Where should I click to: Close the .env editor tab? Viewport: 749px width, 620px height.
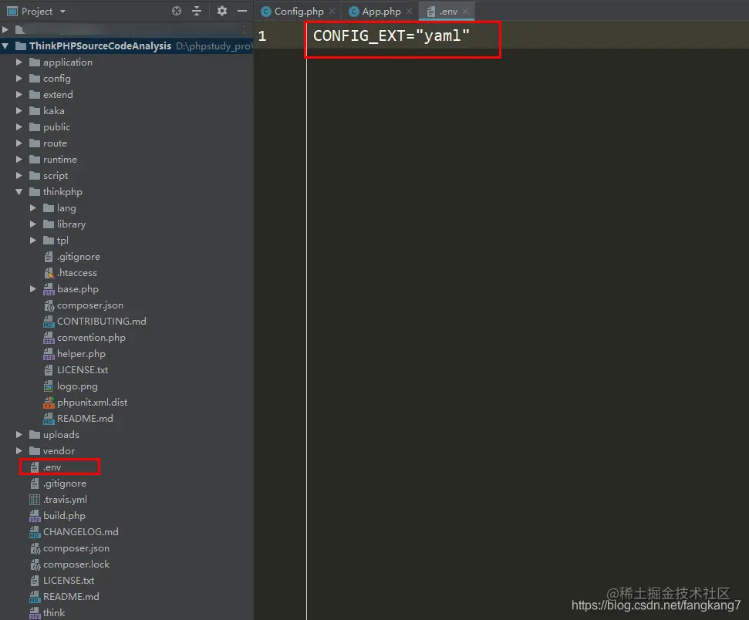pos(466,12)
